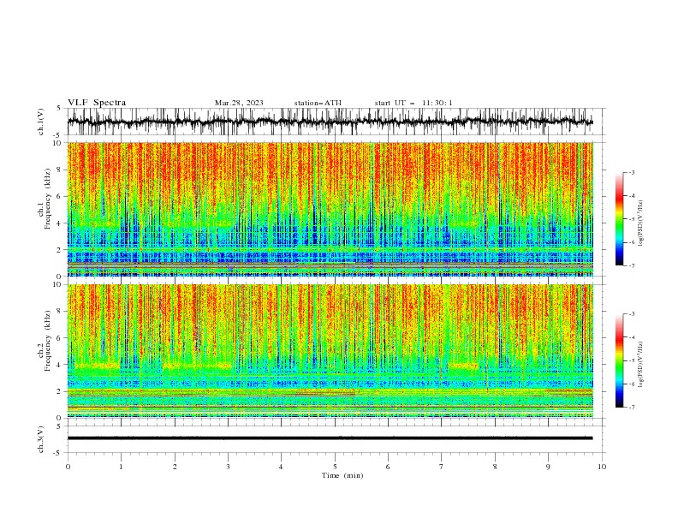Screen dimensions: 678x524
Task: Click tick label "8" on the Time axis
Action: point(495,467)
